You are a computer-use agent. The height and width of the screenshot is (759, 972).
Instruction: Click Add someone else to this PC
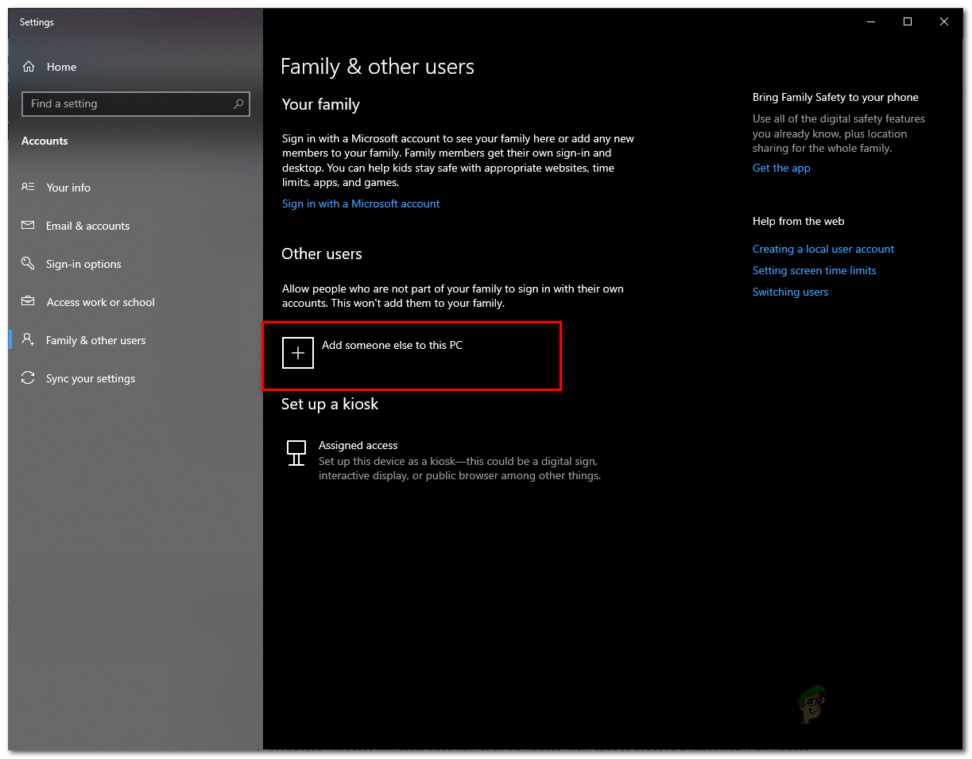tap(392, 345)
